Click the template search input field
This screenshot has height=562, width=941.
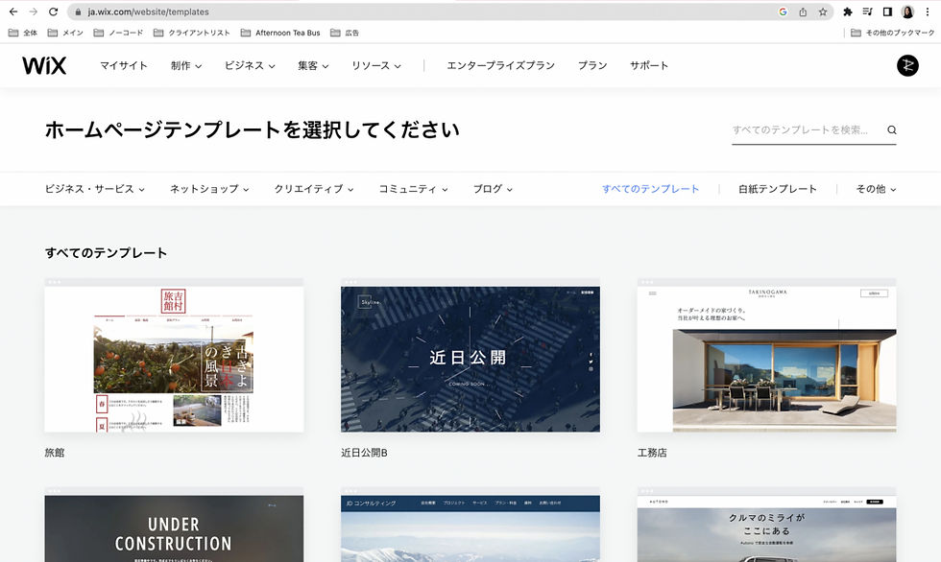(x=807, y=129)
